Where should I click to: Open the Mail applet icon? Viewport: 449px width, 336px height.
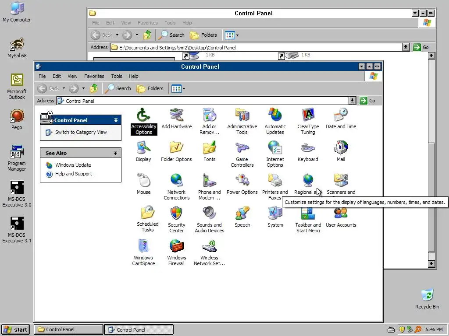pyautogui.click(x=341, y=151)
